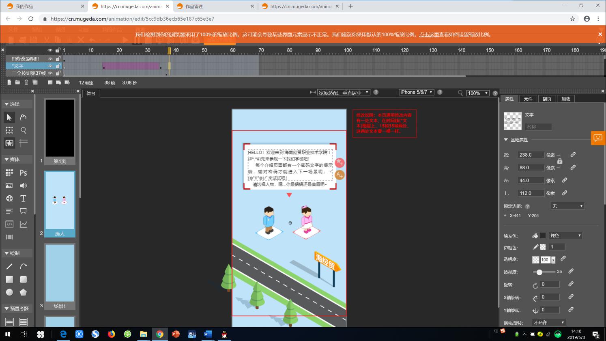Select the Text tool in media panel

[x=23, y=198]
